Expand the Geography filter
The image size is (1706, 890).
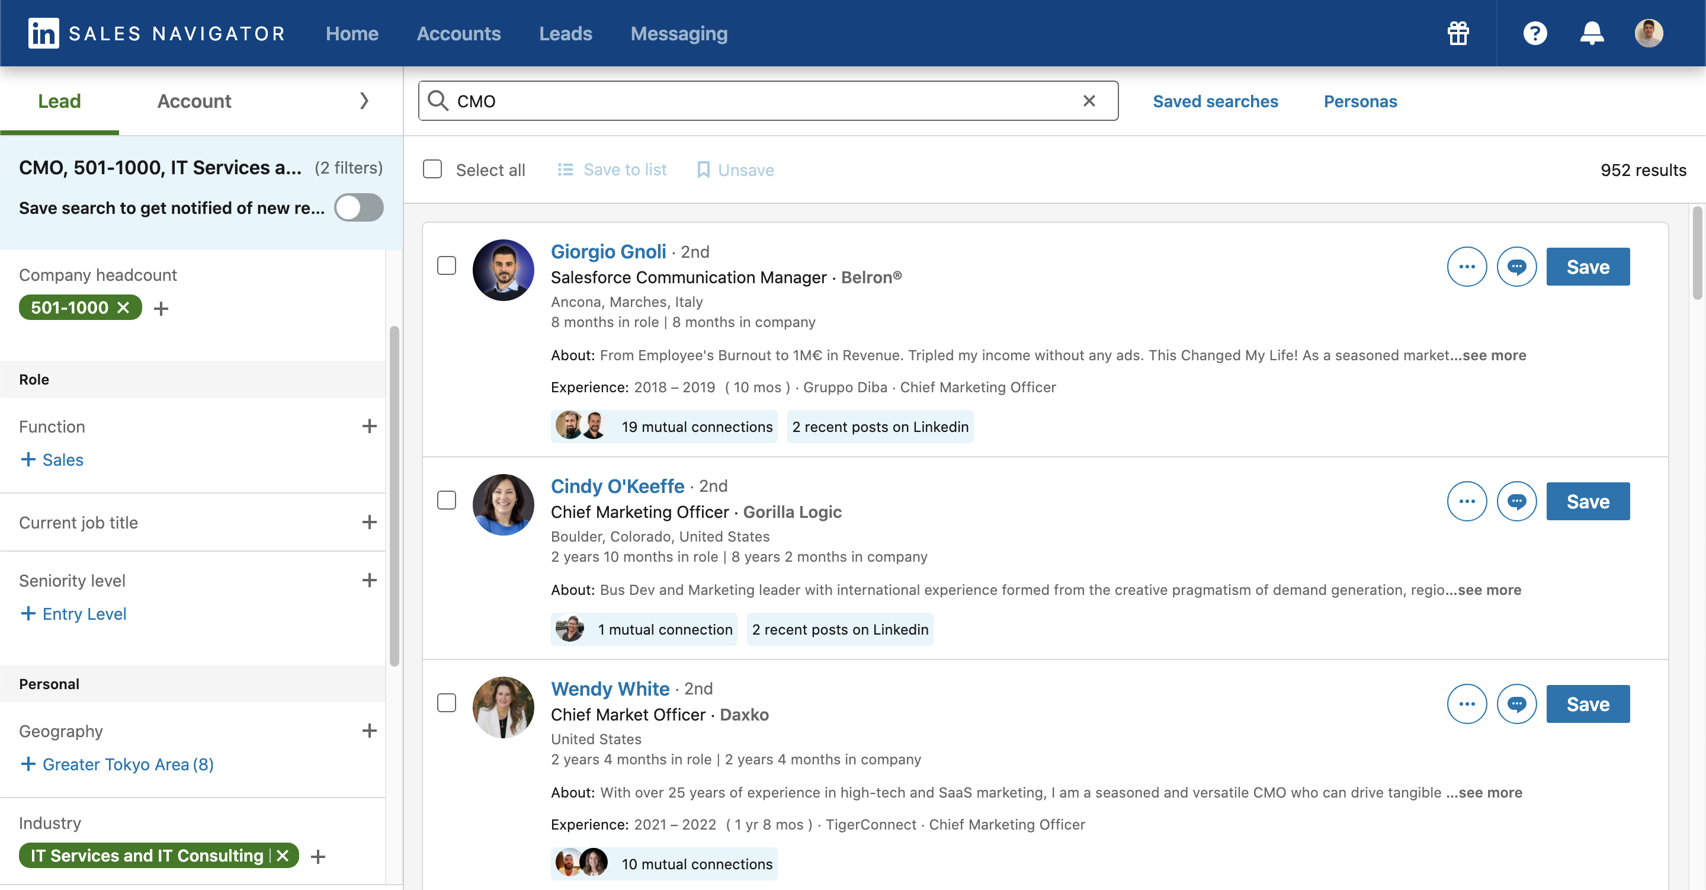[369, 730]
